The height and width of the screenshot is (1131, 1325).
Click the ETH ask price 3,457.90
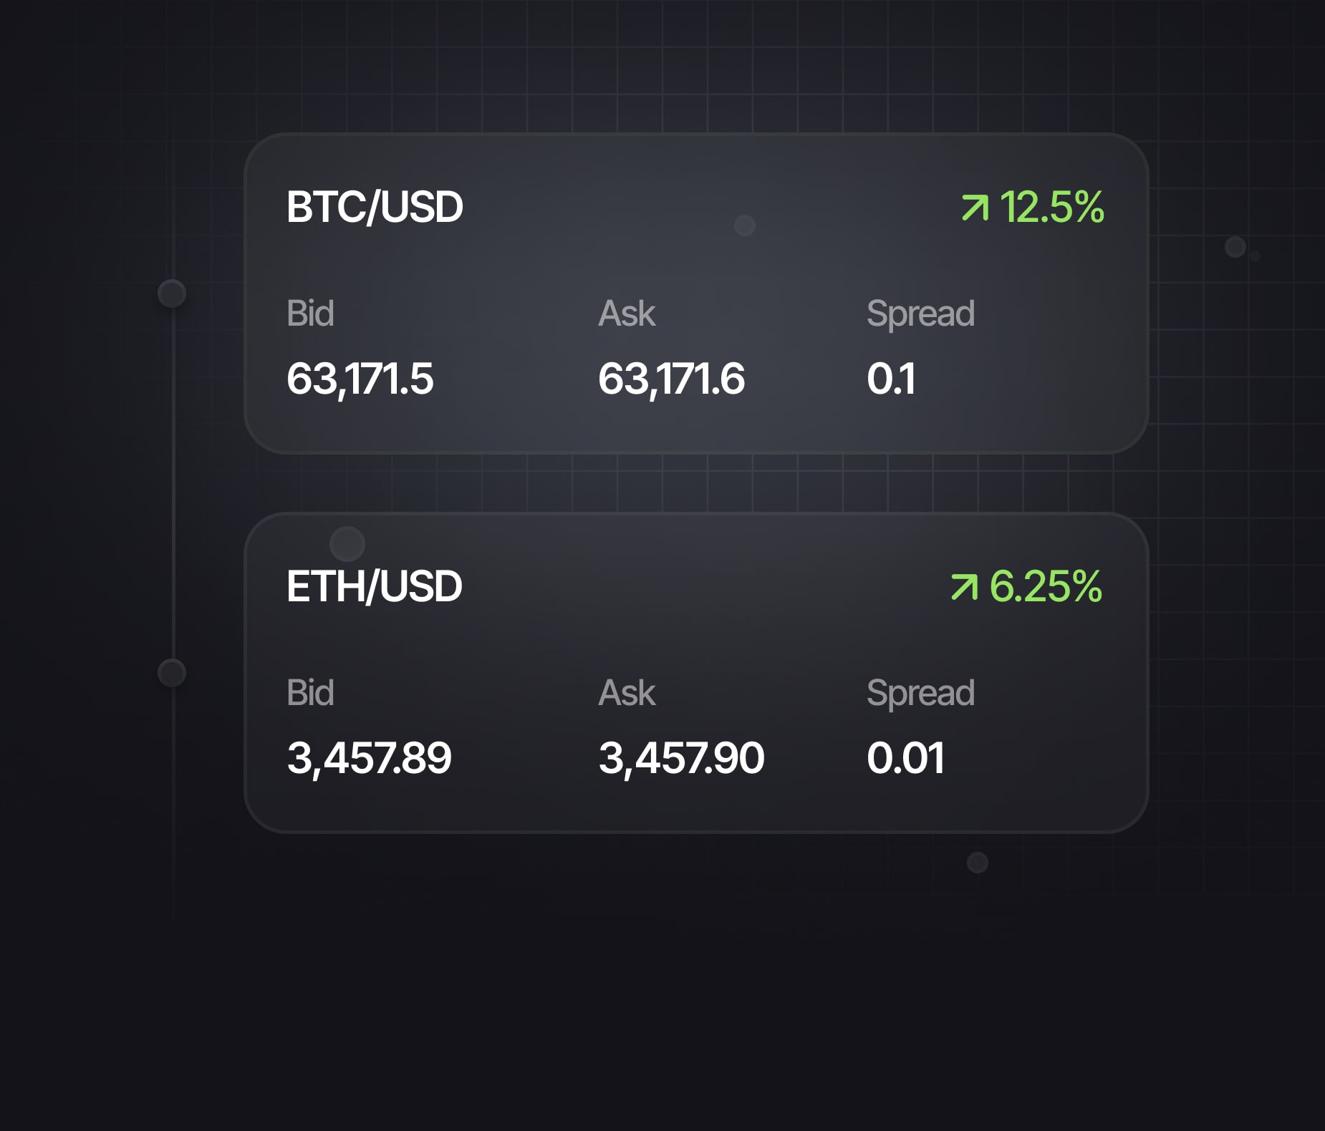(x=681, y=758)
